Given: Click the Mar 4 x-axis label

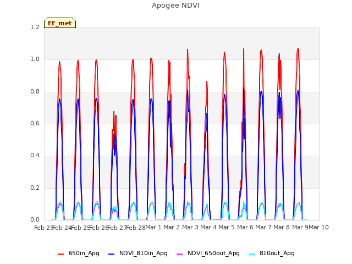Looking at the screenshot, I should (x=208, y=227).
